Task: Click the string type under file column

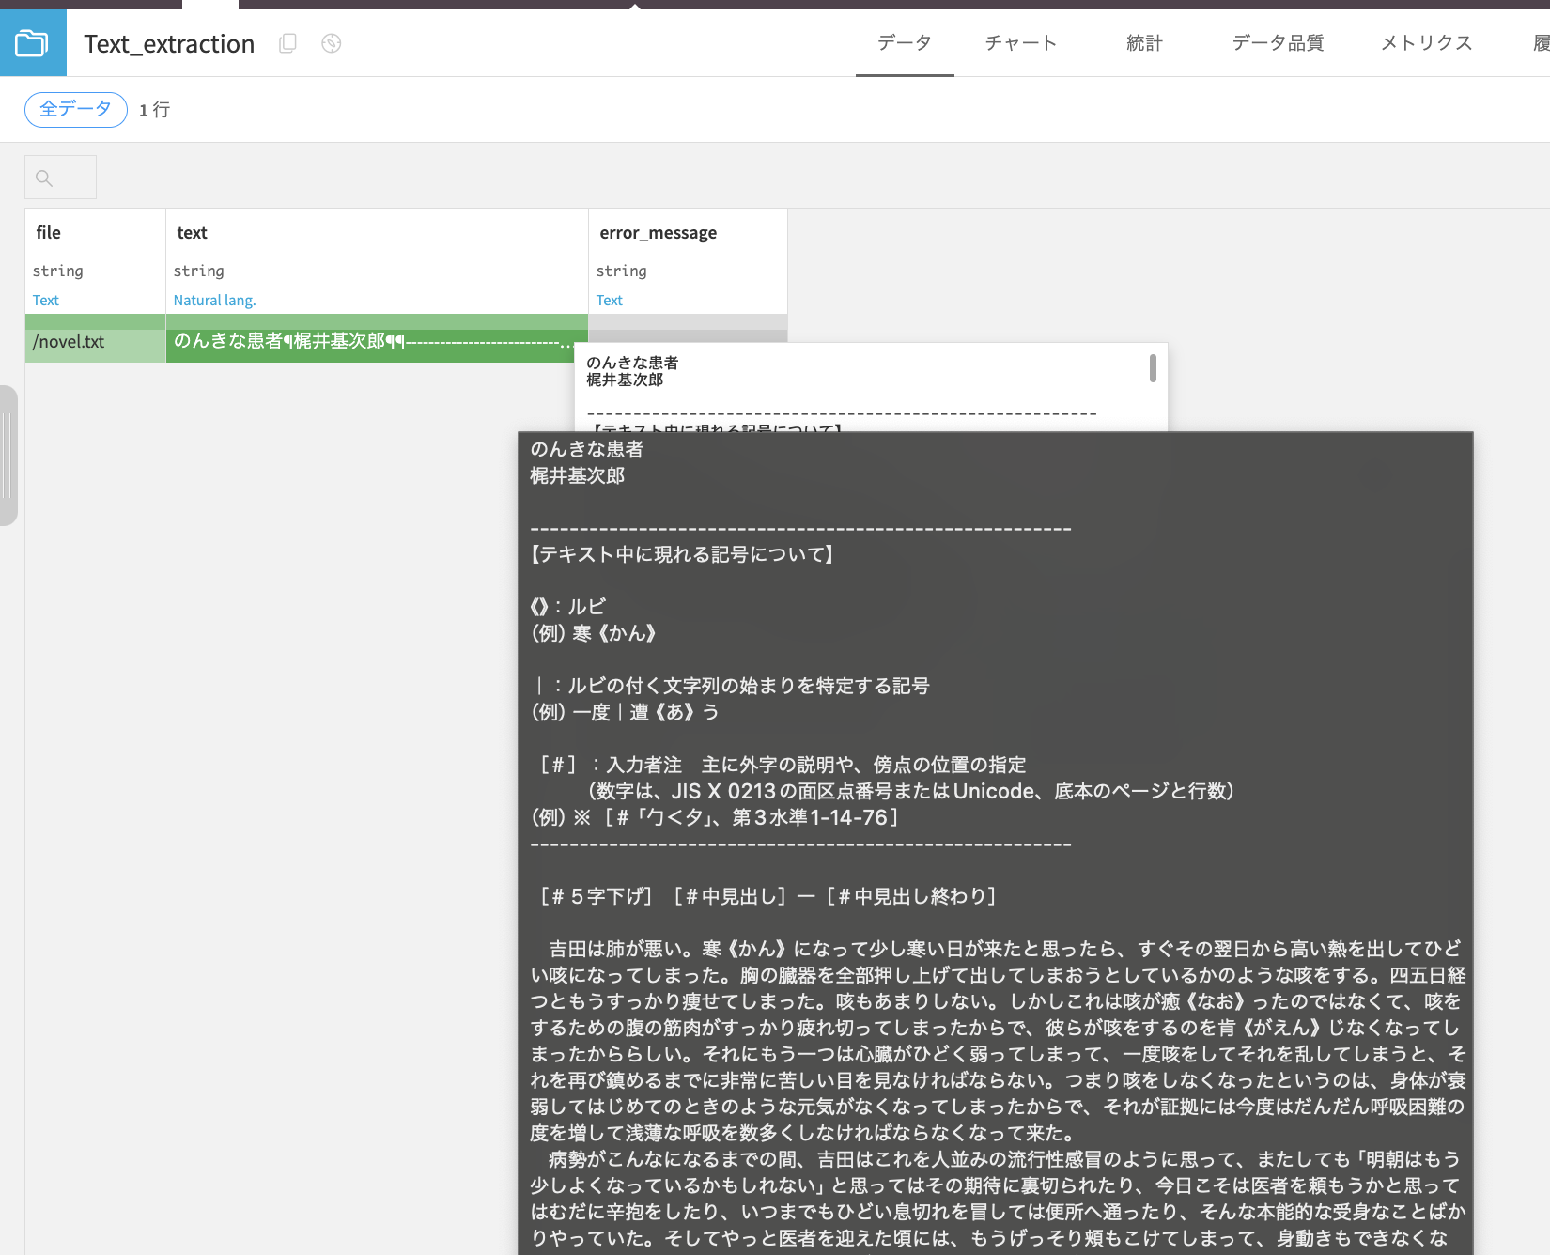Action: pyautogui.click(x=58, y=271)
